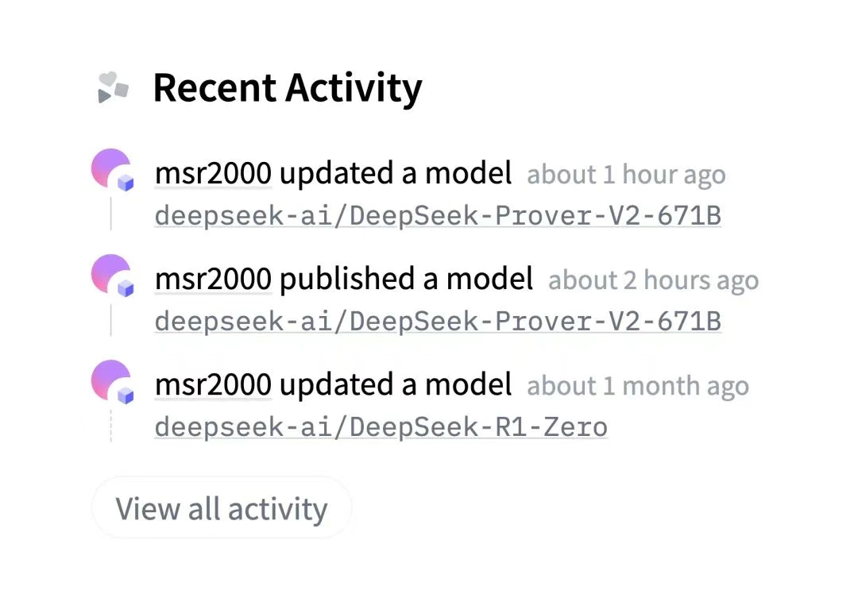Open DeepSeek-Prover-V2-671B link under the one-hour-ago update
858x594 pixels.
coord(438,215)
